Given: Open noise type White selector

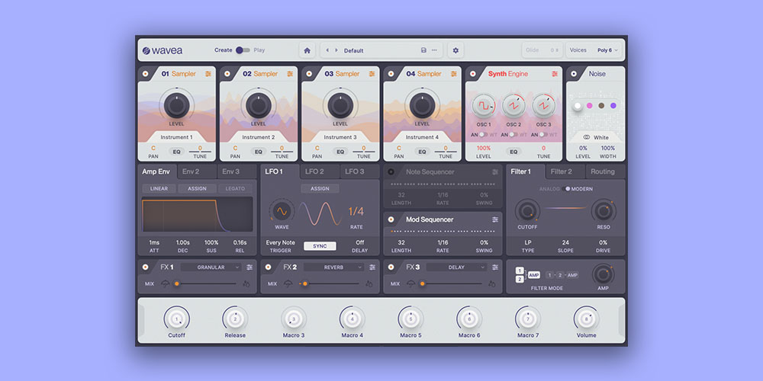Looking at the screenshot, I should 596,137.
